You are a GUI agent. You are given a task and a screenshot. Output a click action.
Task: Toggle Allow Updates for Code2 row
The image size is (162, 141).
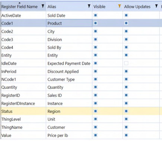[126, 31]
